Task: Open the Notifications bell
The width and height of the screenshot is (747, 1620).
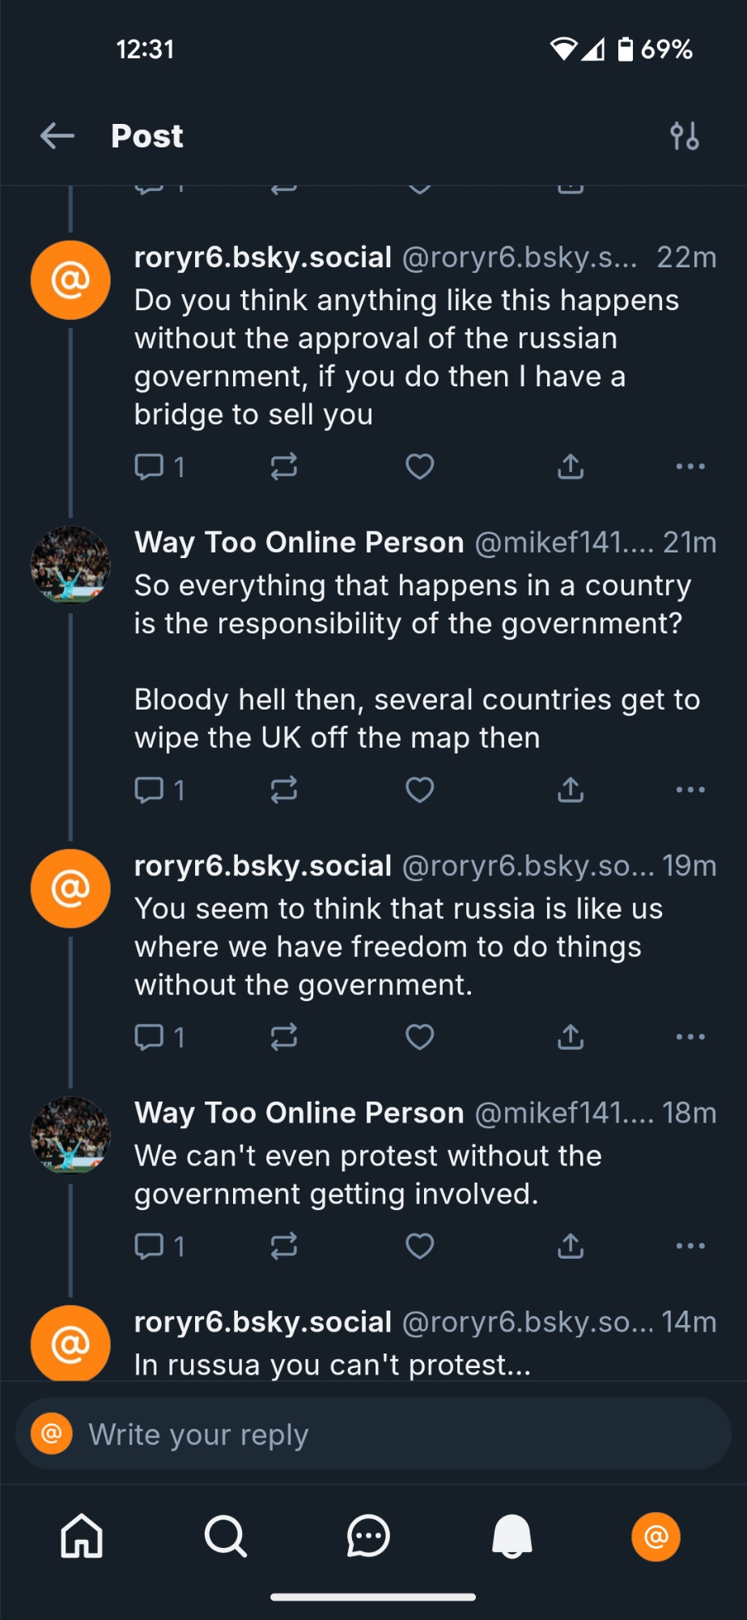Action: pos(512,1537)
